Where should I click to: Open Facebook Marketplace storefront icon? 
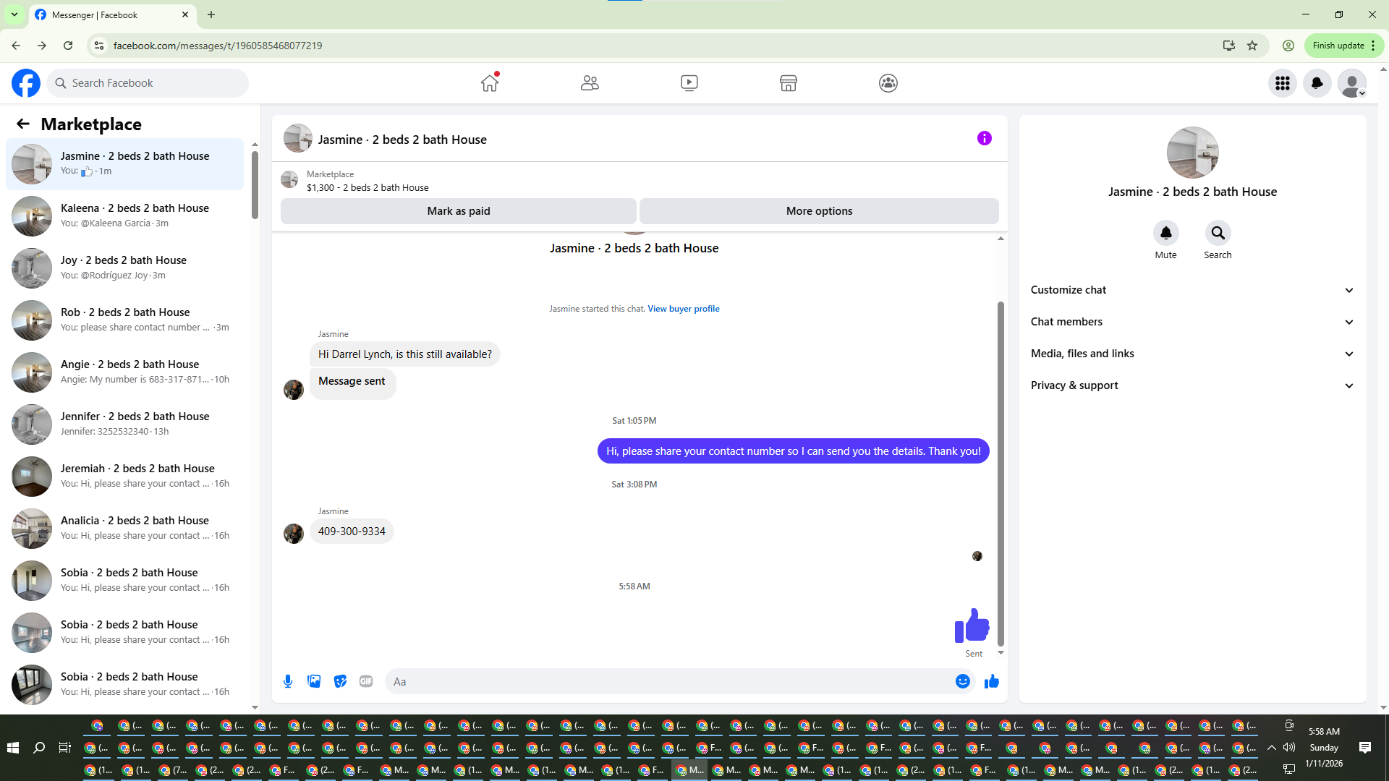pyautogui.click(x=789, y=83)
